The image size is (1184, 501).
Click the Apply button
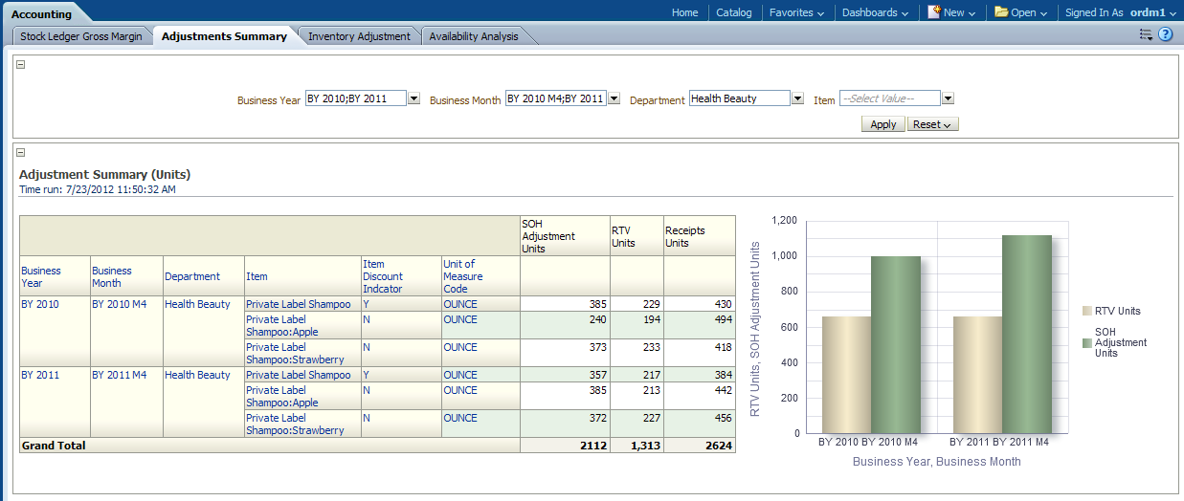point(883,124)
